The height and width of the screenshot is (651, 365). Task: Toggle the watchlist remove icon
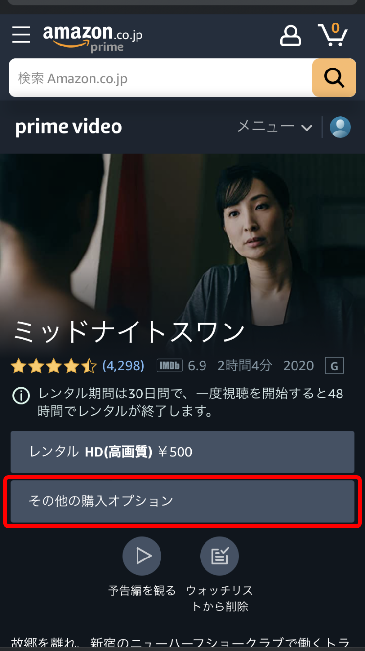220,556
